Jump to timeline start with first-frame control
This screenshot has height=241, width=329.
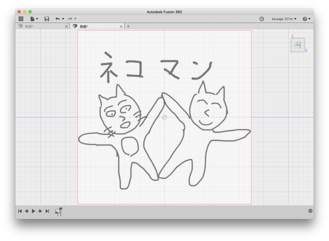click(20, 211)
